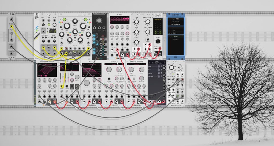
Task: Click the CLK 1 output jack on CLKD
Action: [43, 48]
